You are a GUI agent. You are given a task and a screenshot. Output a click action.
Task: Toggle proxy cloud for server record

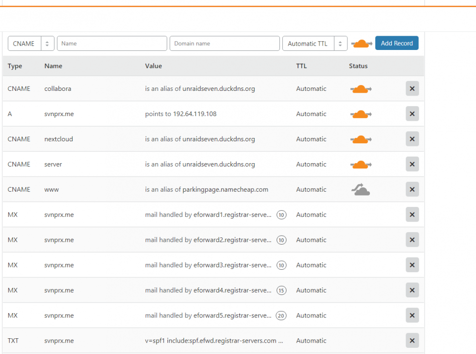361,165
